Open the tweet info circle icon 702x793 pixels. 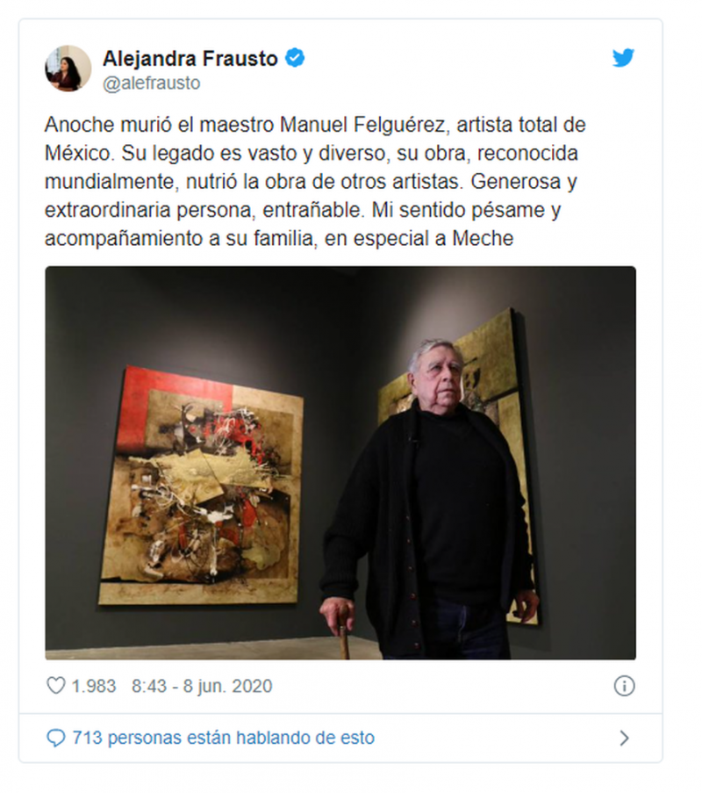point(624,686)
